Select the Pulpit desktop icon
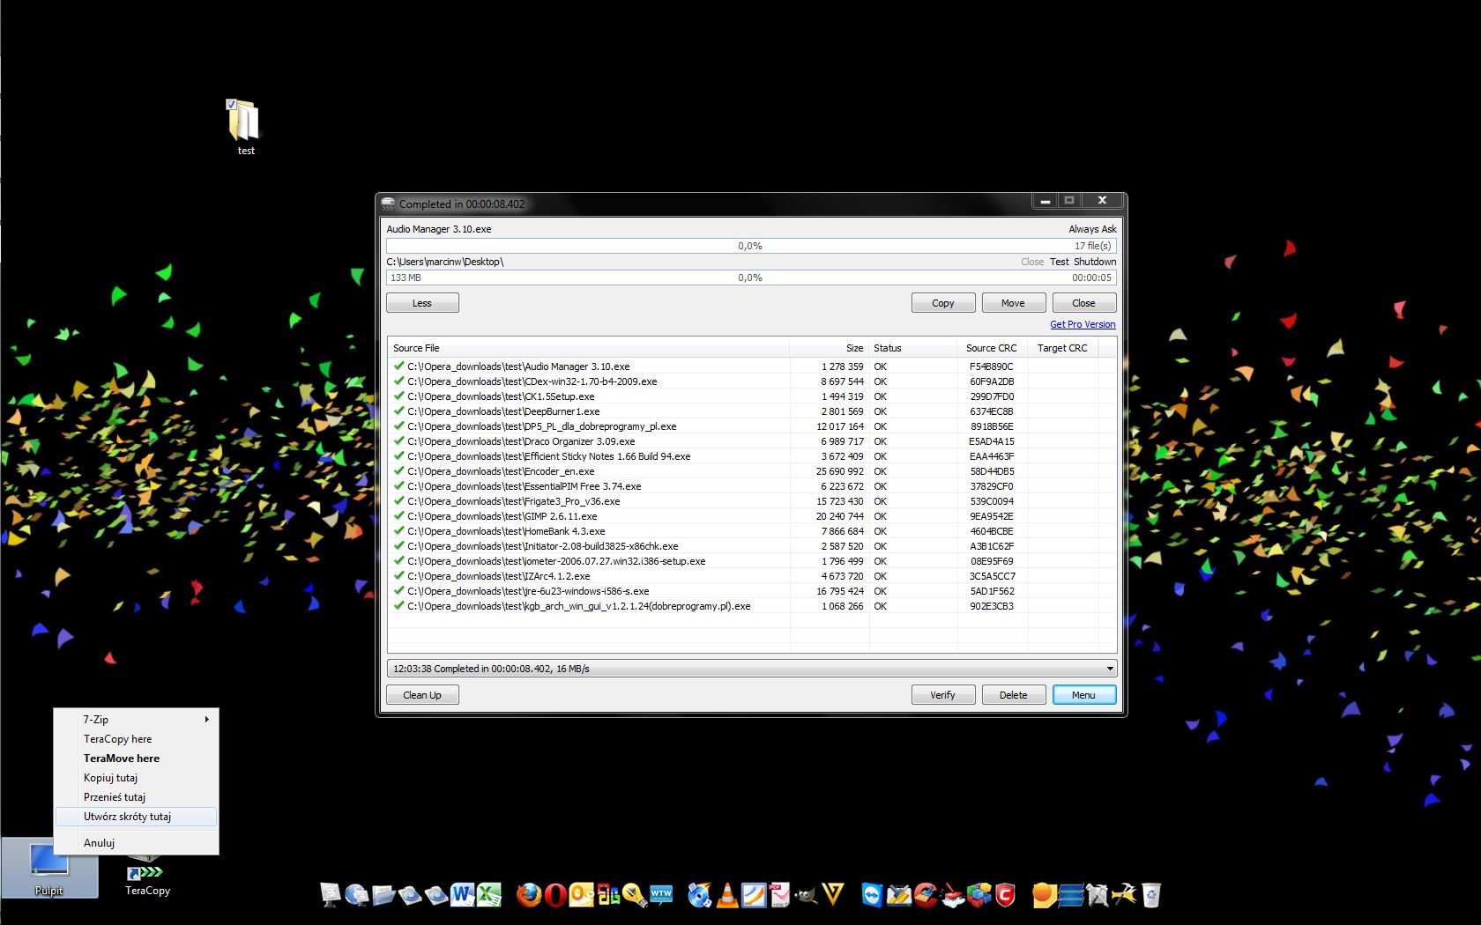Image resolution: width=1481 pixels, height=925 pixels. pyautogui.click(x=49, y=868)
